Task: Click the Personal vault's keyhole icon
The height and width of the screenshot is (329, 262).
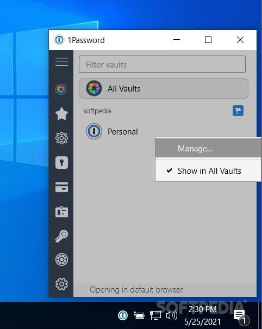Action: point(94,131)
